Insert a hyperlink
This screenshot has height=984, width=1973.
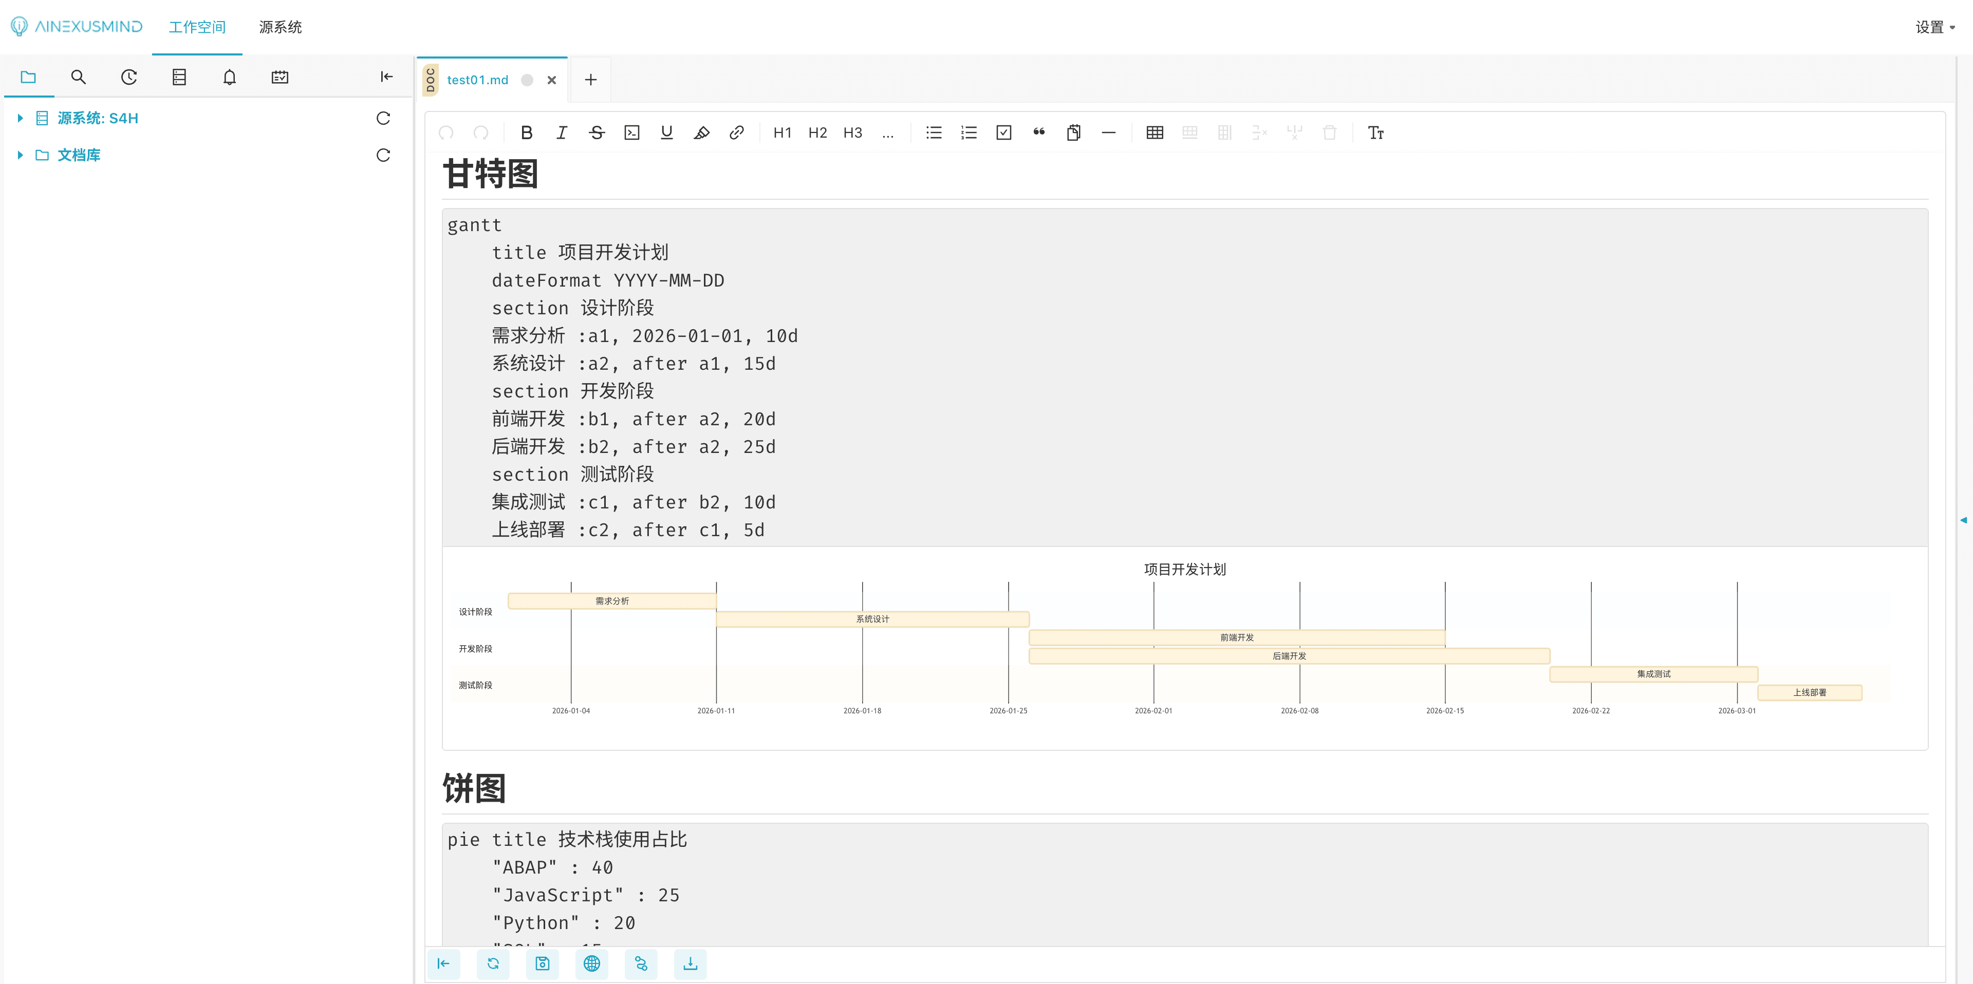(736, 133)
